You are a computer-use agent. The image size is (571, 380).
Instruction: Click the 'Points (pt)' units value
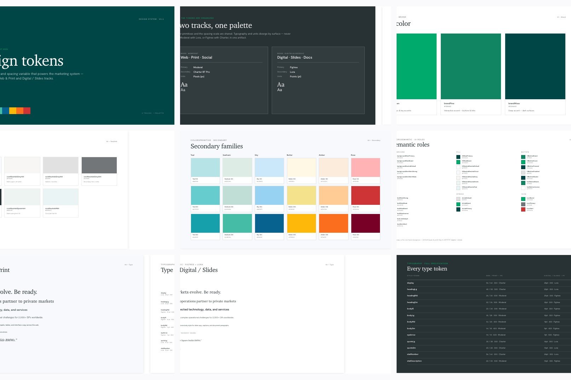point(295,77)
